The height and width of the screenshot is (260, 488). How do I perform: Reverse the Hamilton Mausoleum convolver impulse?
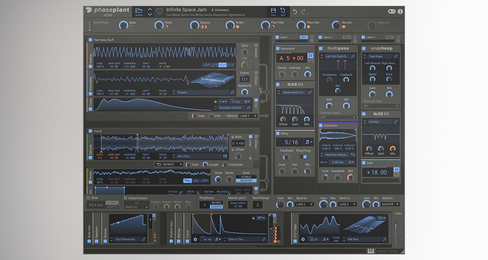[x=353, y=155]
